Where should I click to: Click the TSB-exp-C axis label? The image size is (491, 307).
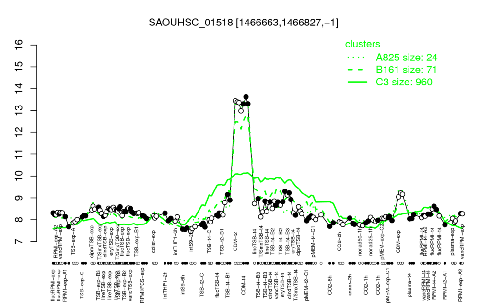tap(82, 284)
